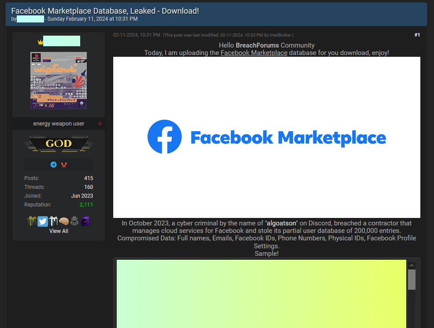Click the GOD rank badge
Image resolution: width=434 pixels, height=328 pixels.
(59, 144)
